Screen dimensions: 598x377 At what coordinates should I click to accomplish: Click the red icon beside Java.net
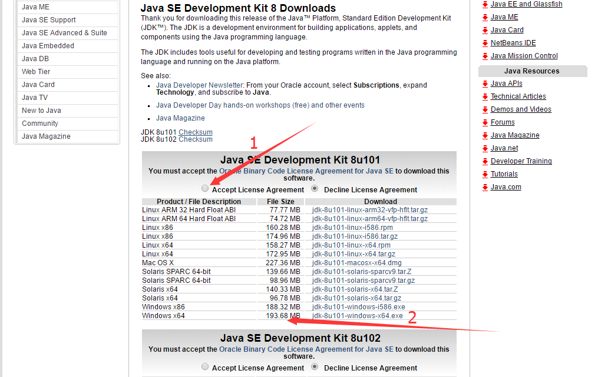(485, 149)
